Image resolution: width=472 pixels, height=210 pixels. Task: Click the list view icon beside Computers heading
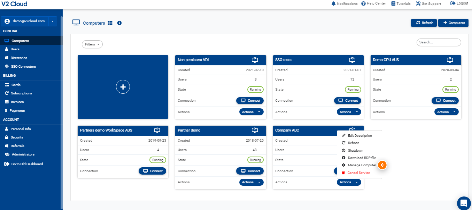pos(110,23)
